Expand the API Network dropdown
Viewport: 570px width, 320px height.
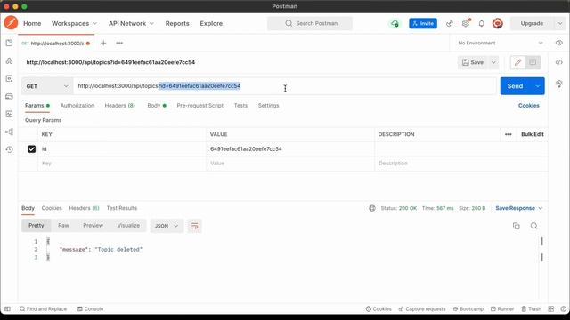pos(131,24)
